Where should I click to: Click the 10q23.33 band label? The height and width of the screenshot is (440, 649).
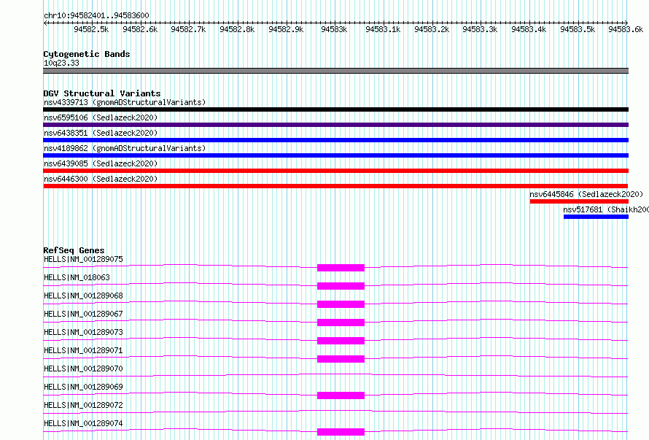point(61,63)
